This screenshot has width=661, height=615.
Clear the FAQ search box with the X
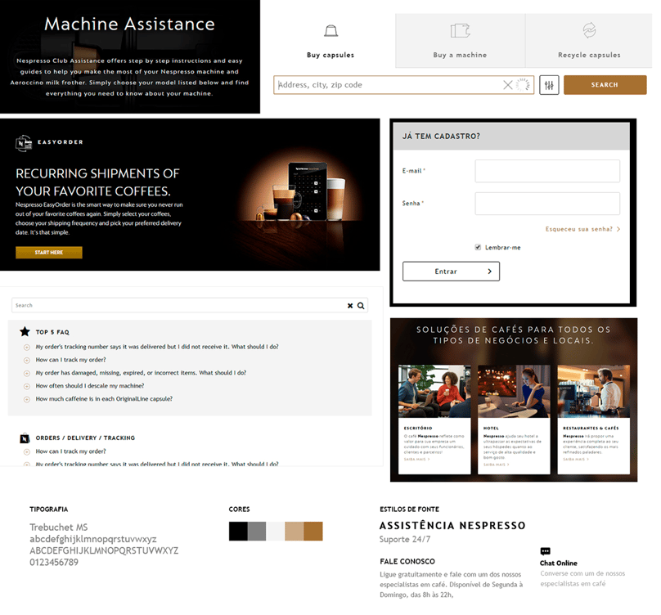(350, 306)
